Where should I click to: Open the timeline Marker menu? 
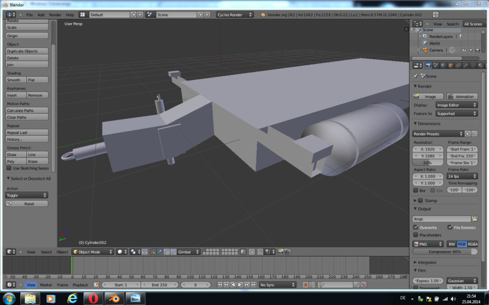[46, 285]
